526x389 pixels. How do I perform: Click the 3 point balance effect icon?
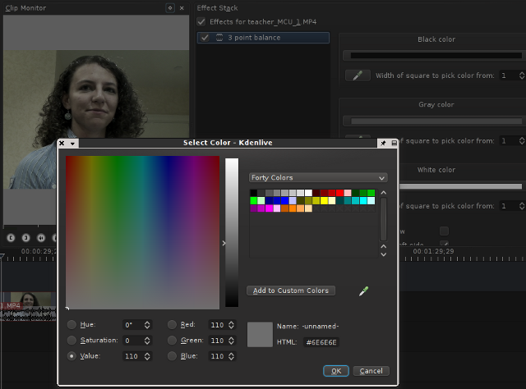pos(219,38)
